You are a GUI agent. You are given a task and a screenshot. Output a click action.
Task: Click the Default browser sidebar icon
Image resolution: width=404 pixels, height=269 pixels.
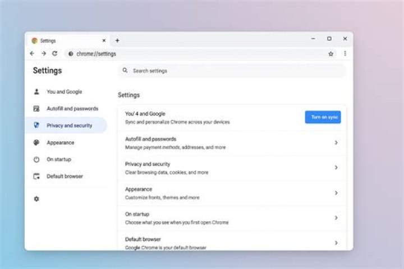point(36,177)
